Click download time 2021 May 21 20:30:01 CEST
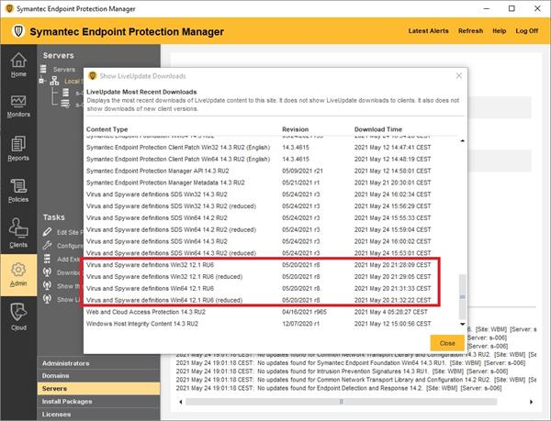Viewport: 551px width, 421px height. click(392, 183)
